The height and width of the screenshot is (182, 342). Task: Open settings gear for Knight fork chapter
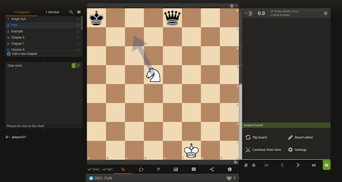click(x=78, y=19)
